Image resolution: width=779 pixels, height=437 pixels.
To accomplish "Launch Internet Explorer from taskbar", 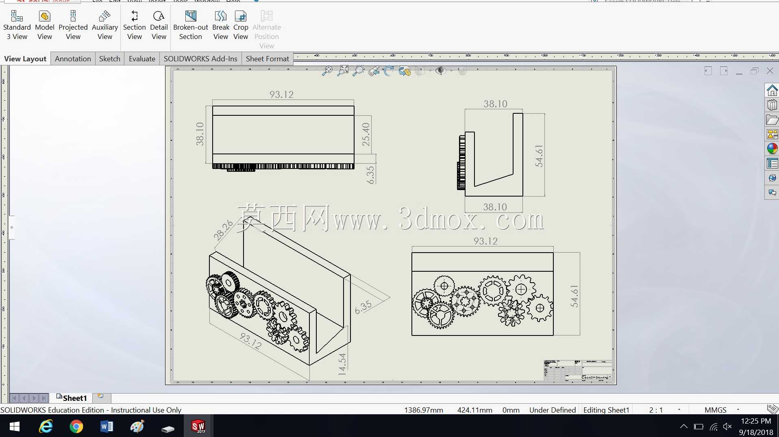I will [x=46, y=426].
